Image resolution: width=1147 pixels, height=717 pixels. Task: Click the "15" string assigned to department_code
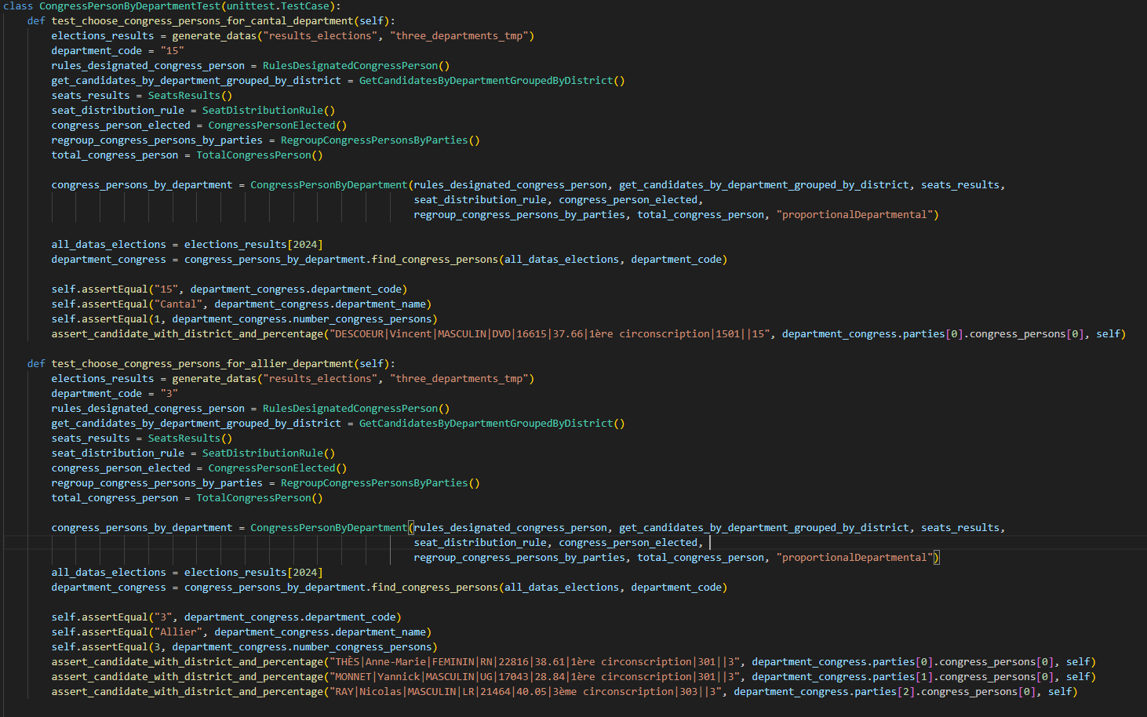click(x=172, y=51)
